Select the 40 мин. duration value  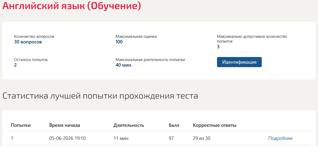124,65
